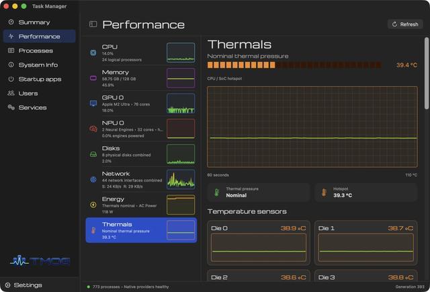Screen dimensions: 430x292
Task: Click the CPU chip icon in list
Action: (x=93, y=52)
